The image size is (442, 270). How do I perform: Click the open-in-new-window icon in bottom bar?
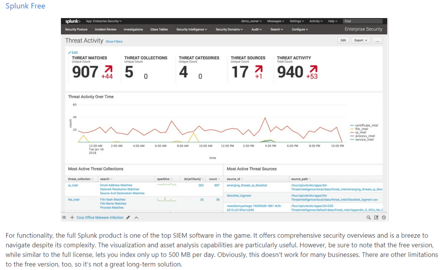click(x=376, y=217)
